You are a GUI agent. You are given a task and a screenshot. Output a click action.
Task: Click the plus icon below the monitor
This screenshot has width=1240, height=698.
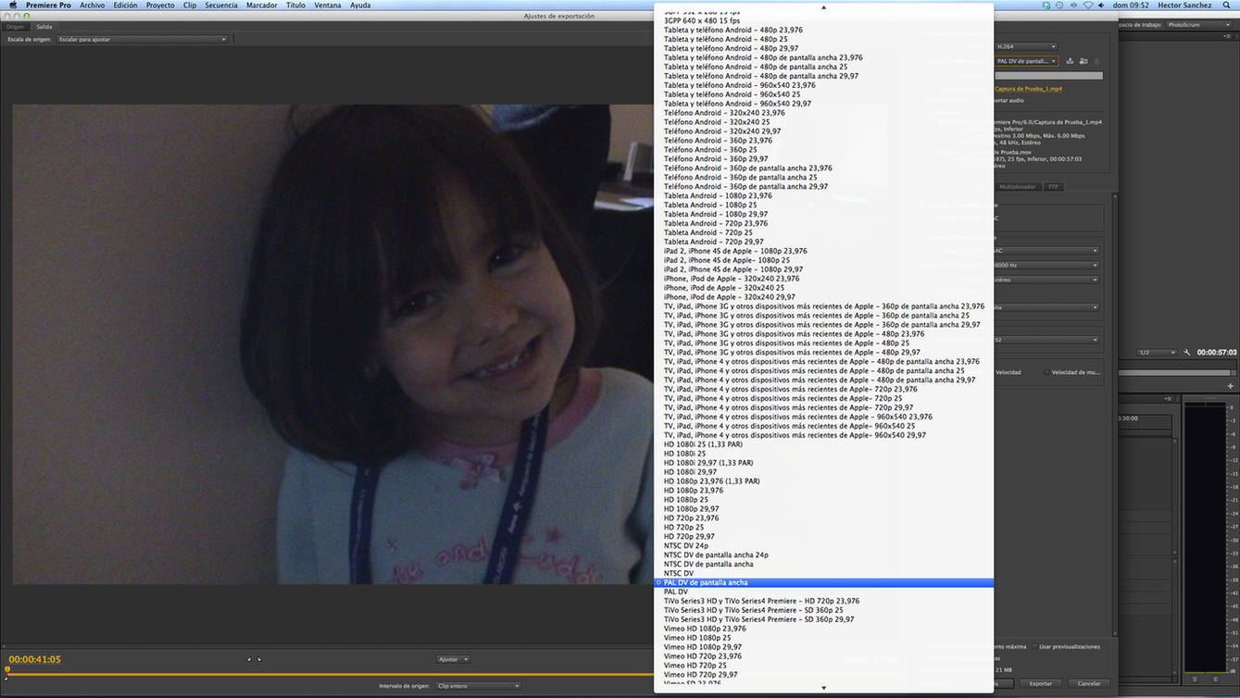point(1230,386)
